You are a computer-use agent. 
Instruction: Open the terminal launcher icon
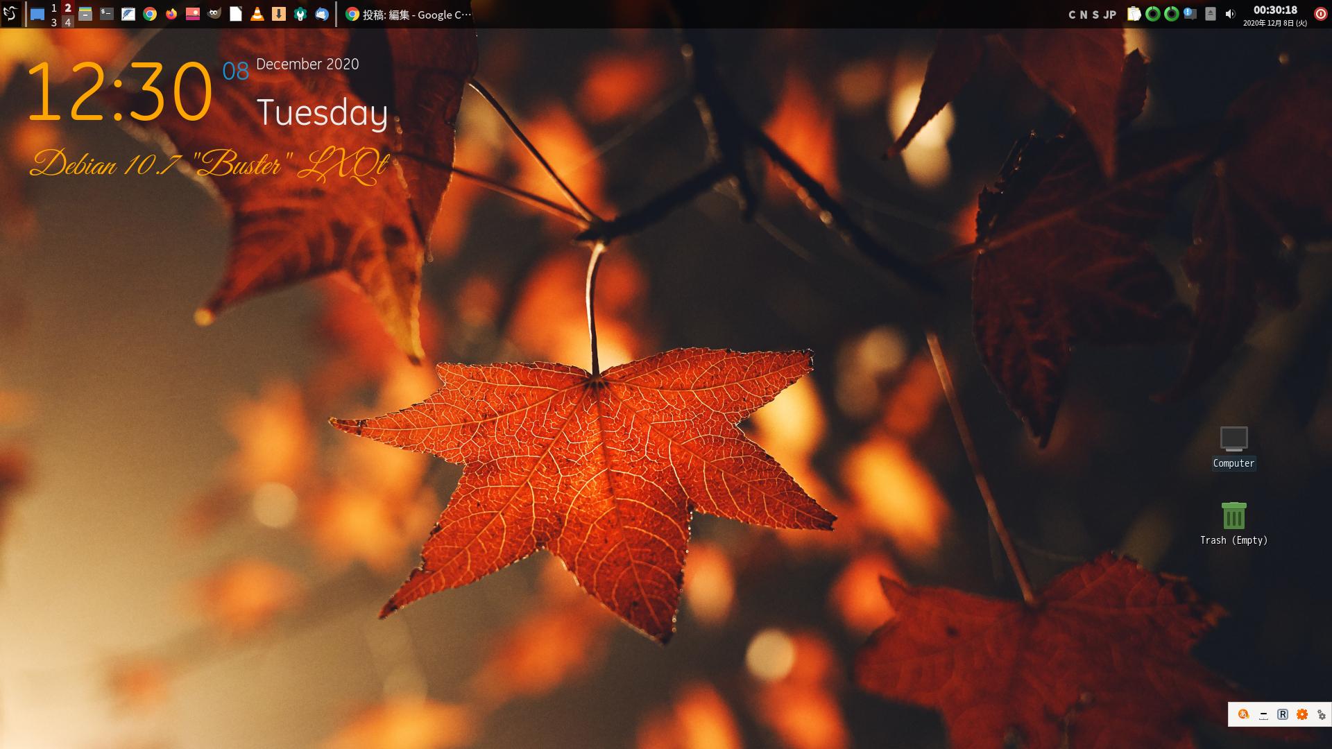[107, 14]
